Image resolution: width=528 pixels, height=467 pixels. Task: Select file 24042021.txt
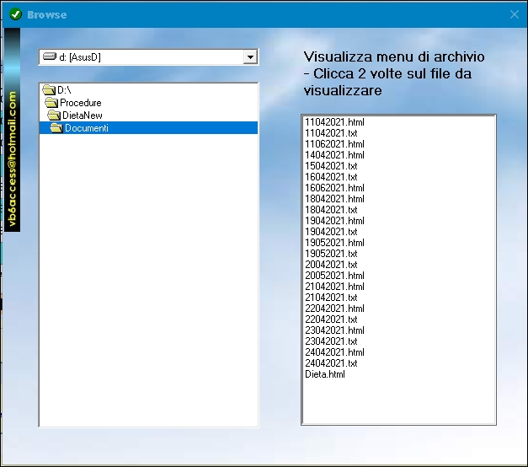331,363
